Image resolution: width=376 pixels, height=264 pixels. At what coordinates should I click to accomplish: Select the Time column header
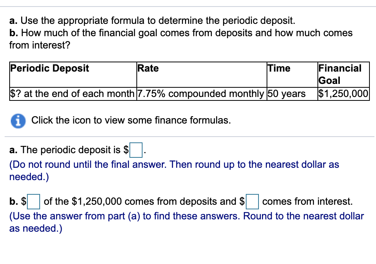point(279,68)
